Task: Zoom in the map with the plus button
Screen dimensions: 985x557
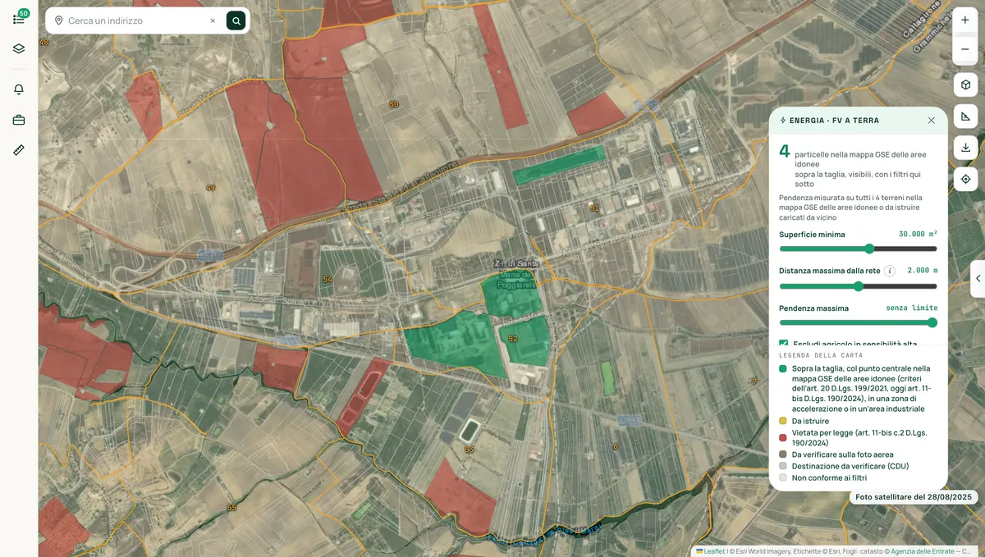Action: pyautogui.click(x=965, y=21)
